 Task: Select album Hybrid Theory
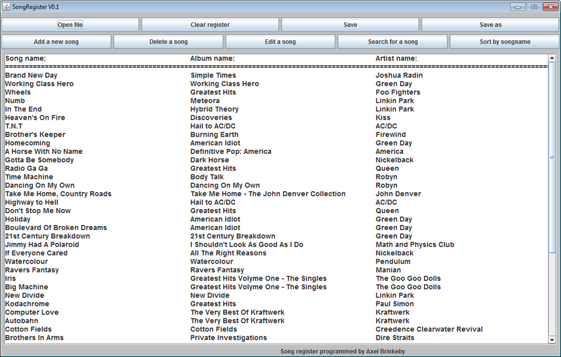pyautogui.click(x=214, y=109)
